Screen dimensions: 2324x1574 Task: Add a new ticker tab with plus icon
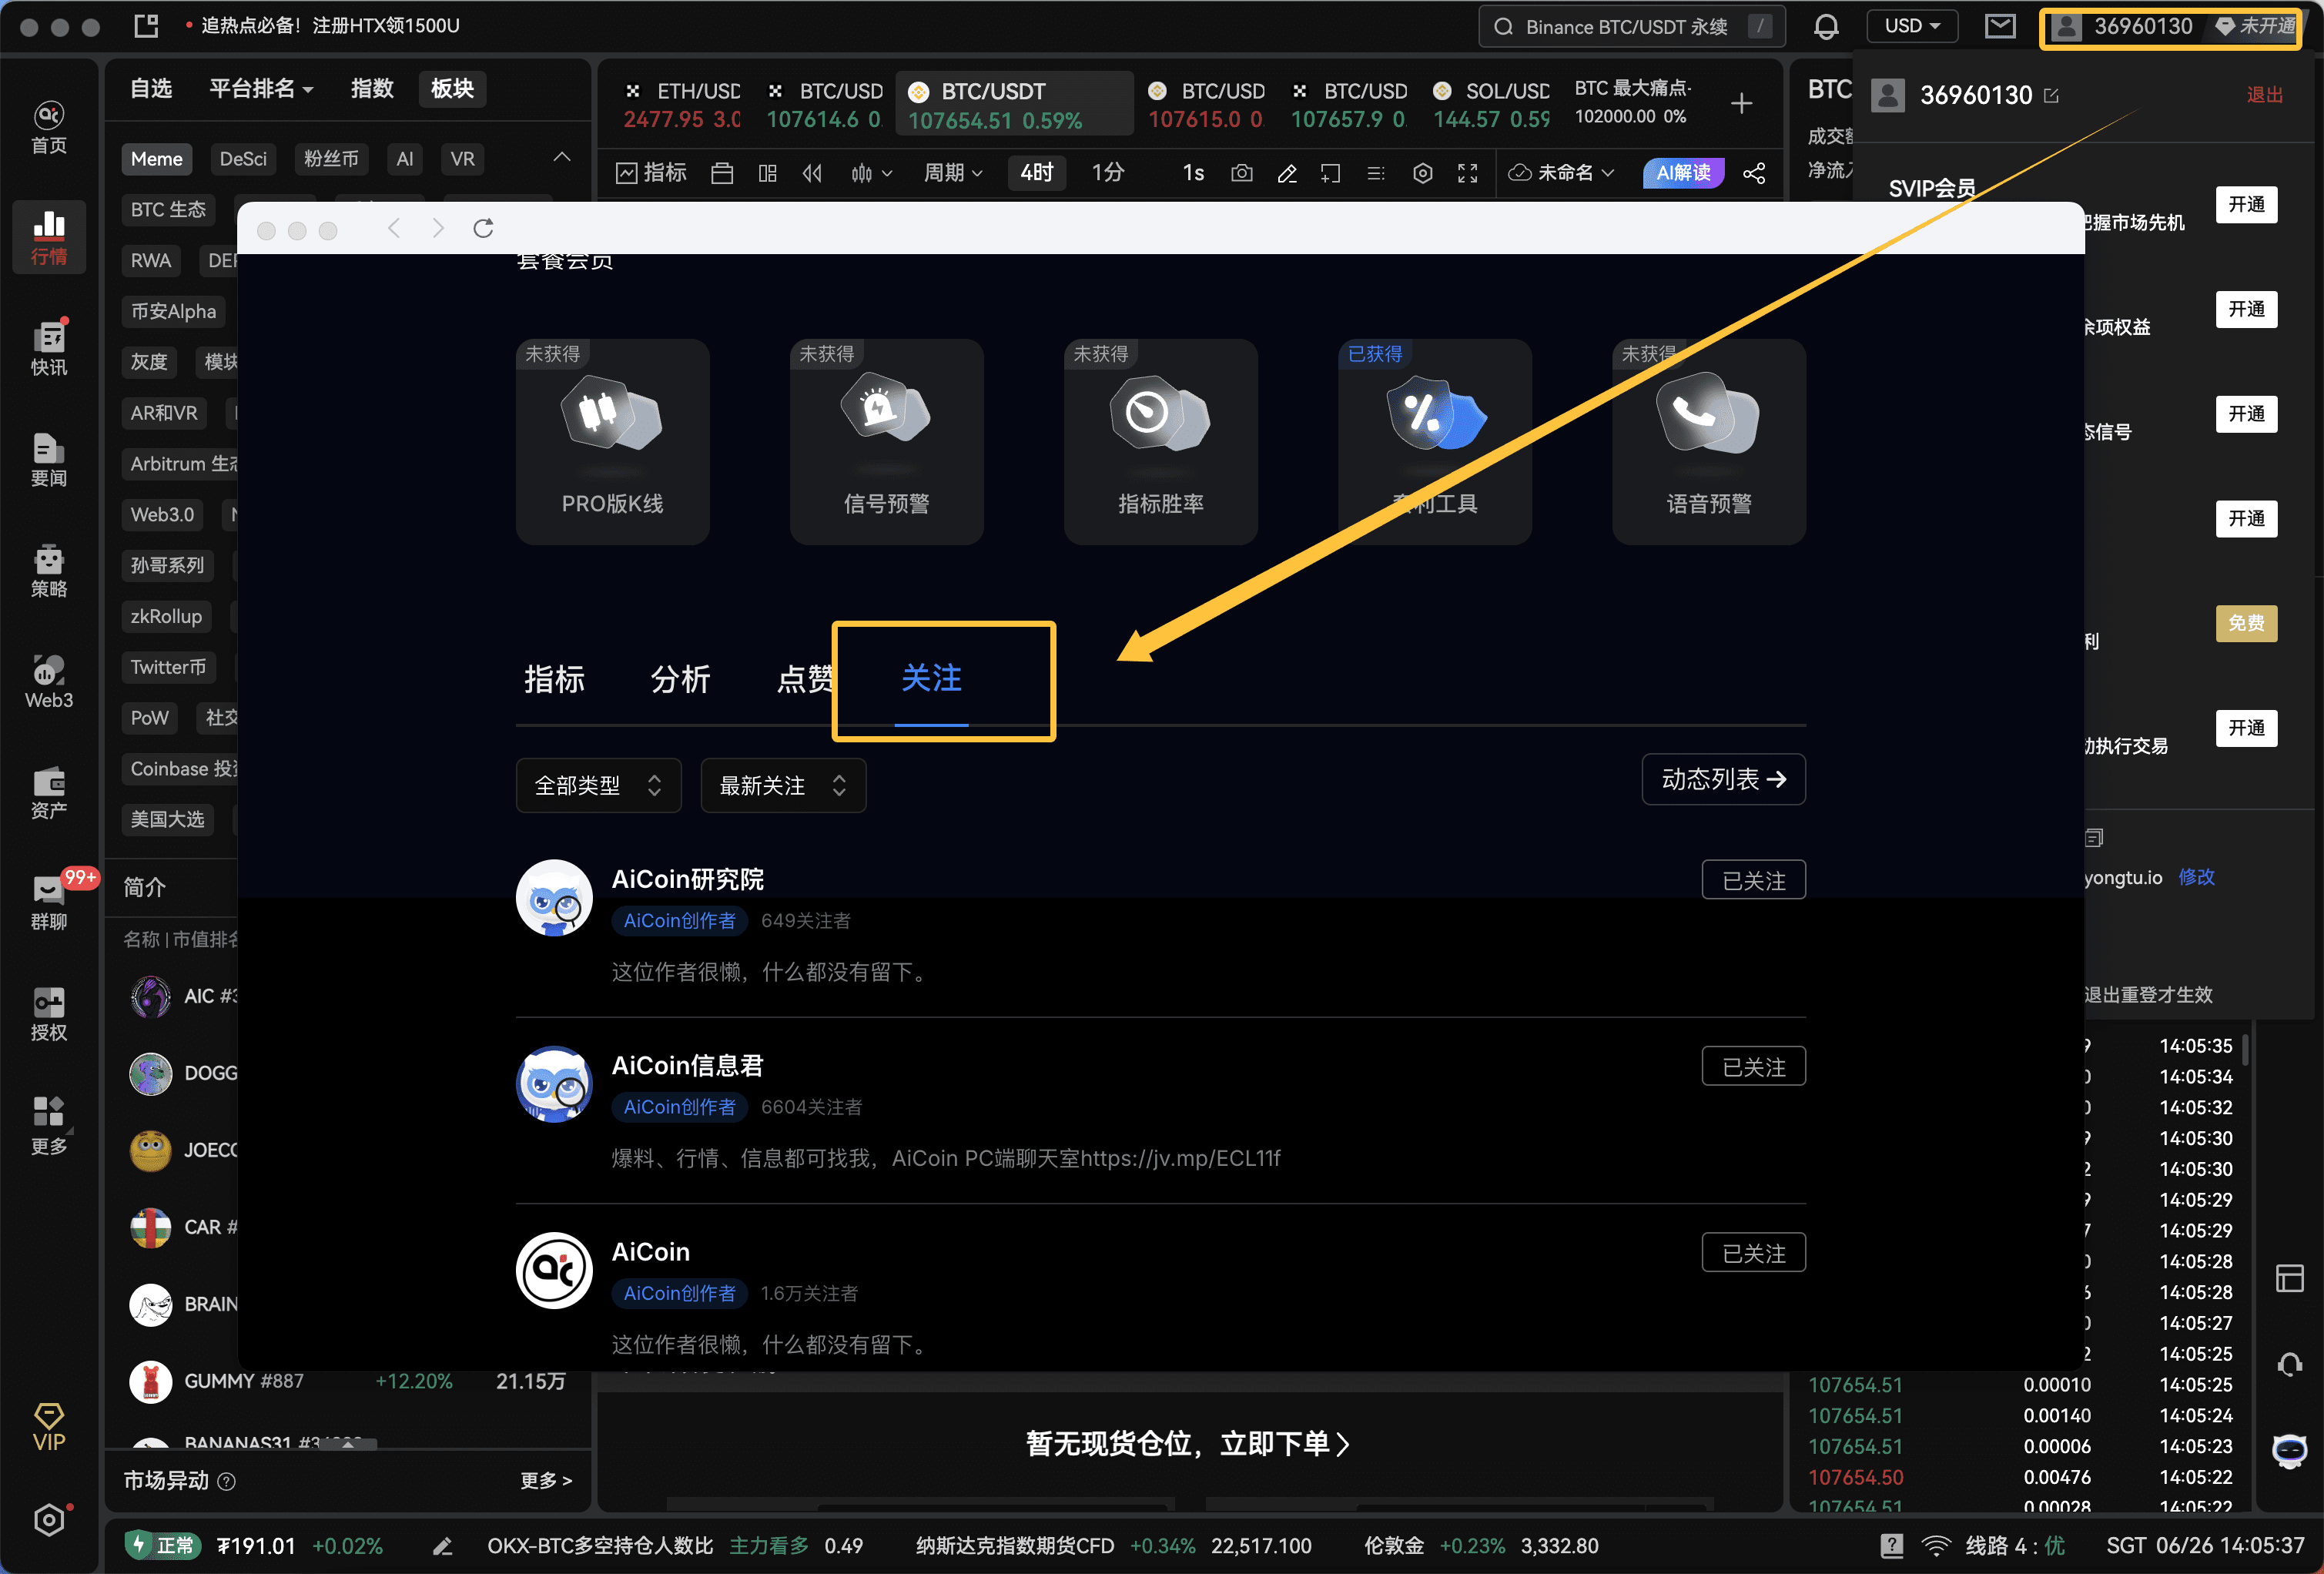[1741, 103]
